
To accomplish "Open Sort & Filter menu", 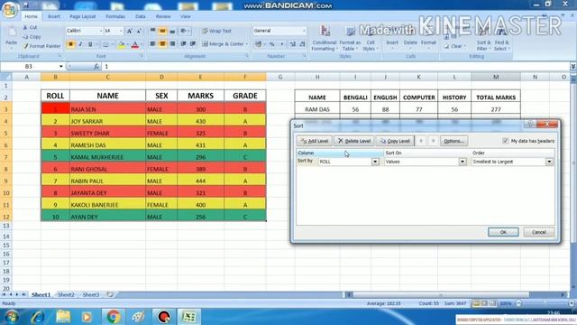I will coord(483,39).
